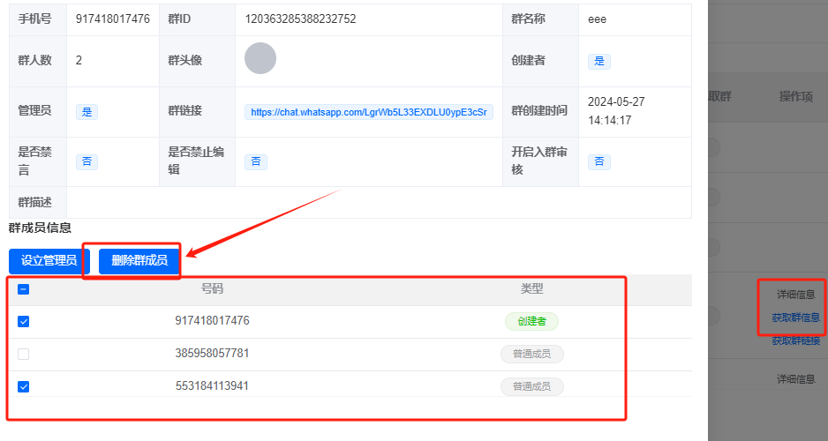Select the 普通成员 tag for 553184113941
This screenshot has height=441, width=828.
tap(531, 386)
